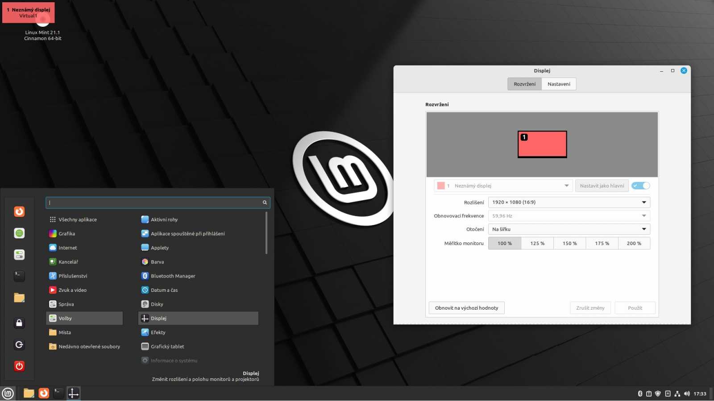Open the Disky application entry

199,304
